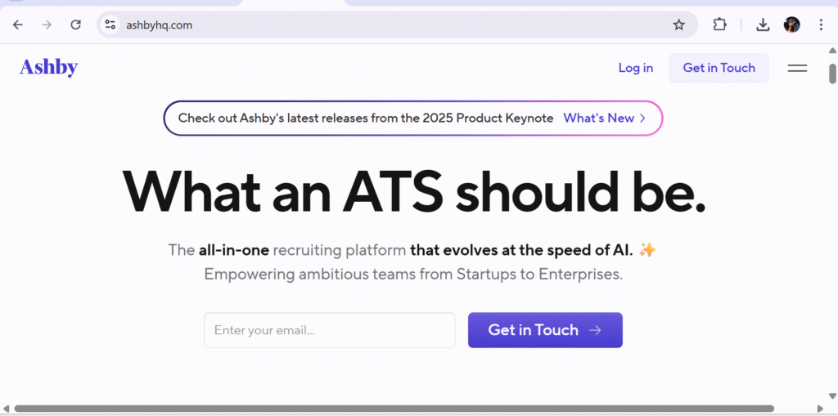Open the Chrome three-dot menu
838x416 pixels.
(821, 25)
